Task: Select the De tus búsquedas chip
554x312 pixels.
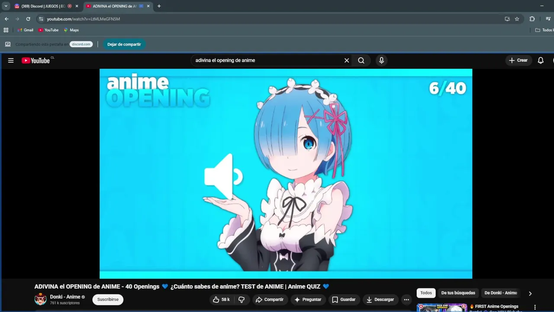Action: 458,293
